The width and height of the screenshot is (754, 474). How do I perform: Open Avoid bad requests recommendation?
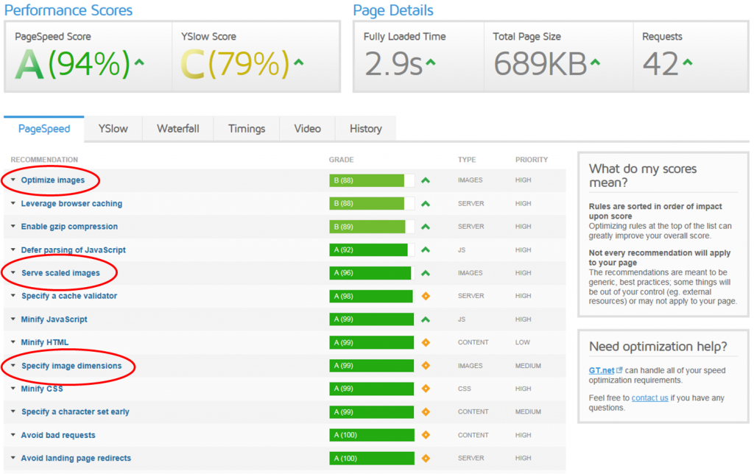[x=58, y=435]
